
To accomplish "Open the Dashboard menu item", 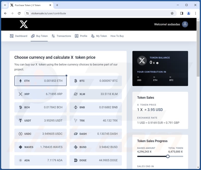I will tap(19, 36).
